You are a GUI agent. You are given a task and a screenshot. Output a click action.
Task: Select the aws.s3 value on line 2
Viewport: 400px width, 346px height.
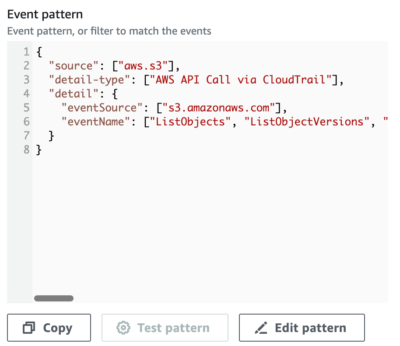pos(144,66)
